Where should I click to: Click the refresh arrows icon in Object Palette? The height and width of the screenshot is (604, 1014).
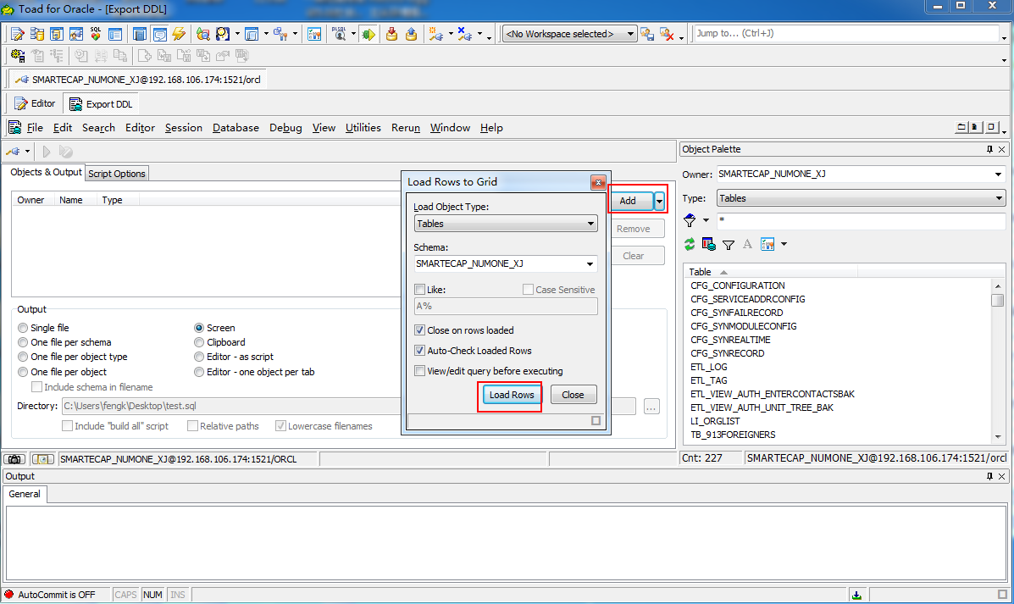690,245
